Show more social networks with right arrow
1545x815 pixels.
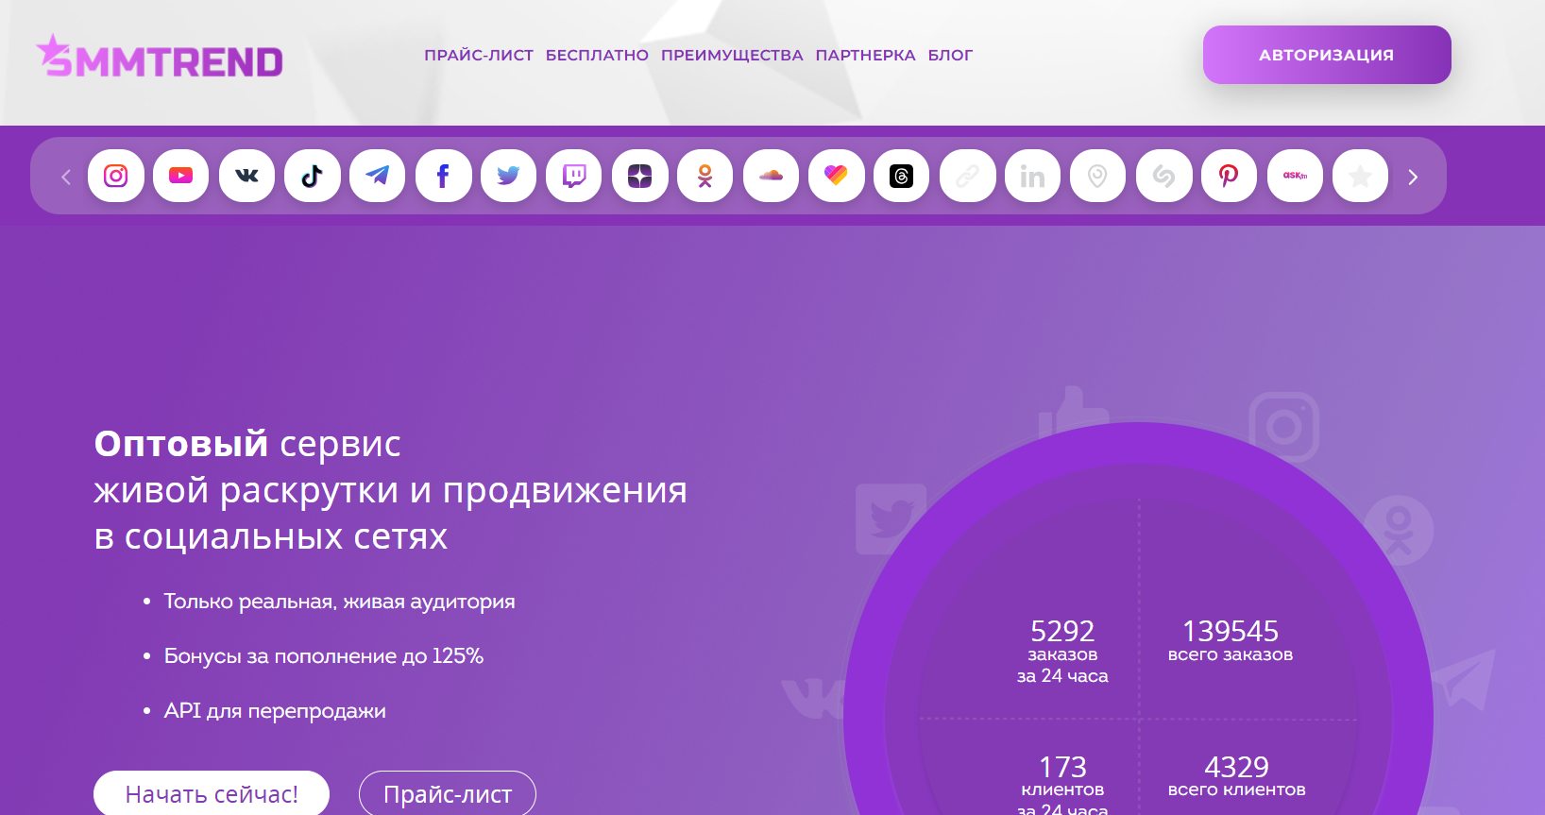point(1413,177)
